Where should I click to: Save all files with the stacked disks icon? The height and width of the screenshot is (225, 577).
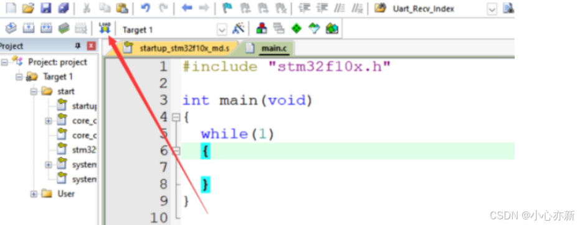click(x=64, y=7)
